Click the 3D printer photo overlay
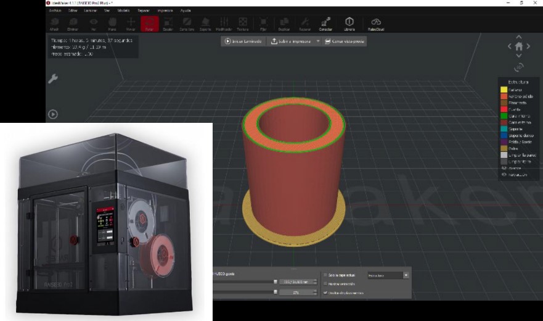Viewport: 543px width, 321px height. point(106,222)
